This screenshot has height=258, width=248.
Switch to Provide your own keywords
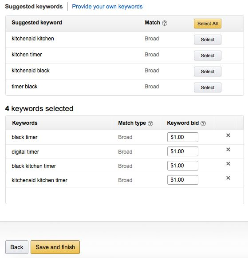tap(107, 7)
